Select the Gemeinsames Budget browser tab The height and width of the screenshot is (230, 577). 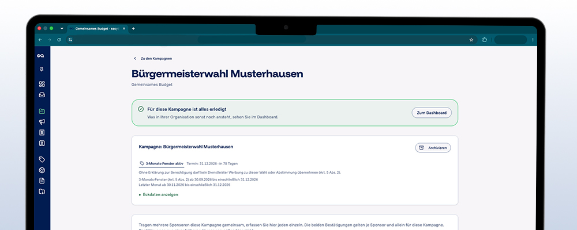point(98,29)
